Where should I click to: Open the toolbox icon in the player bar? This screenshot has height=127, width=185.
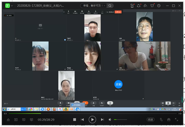(x=169, y=120)
